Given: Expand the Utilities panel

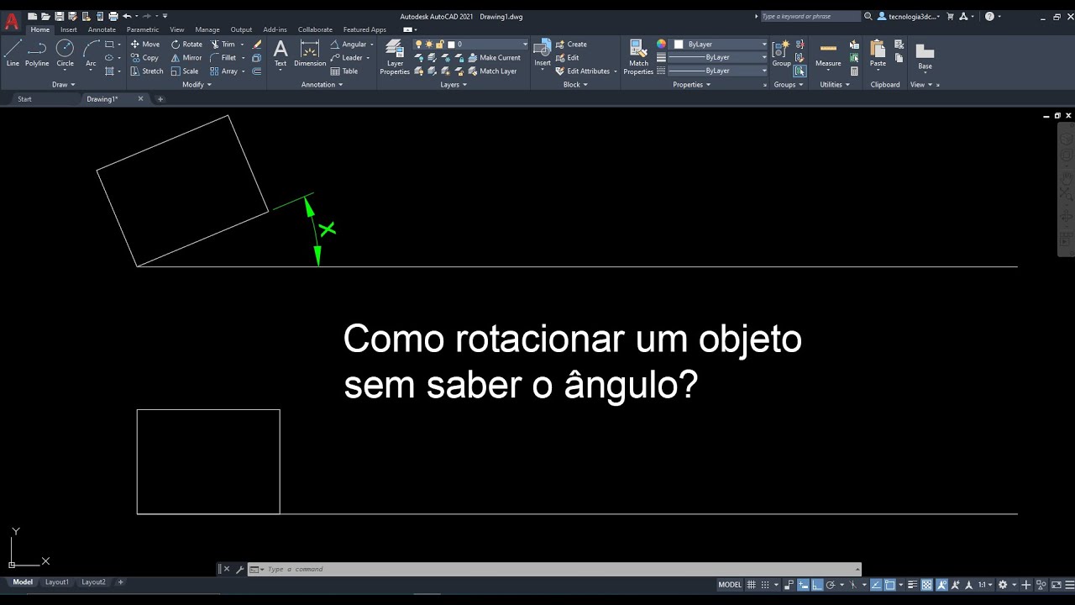Looking at the screenshot, I should click(835, 85).
